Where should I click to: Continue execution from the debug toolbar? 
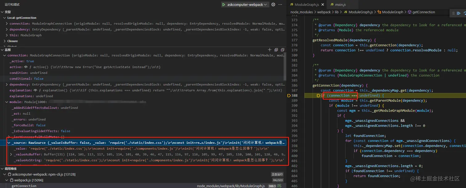pos(459,13)
